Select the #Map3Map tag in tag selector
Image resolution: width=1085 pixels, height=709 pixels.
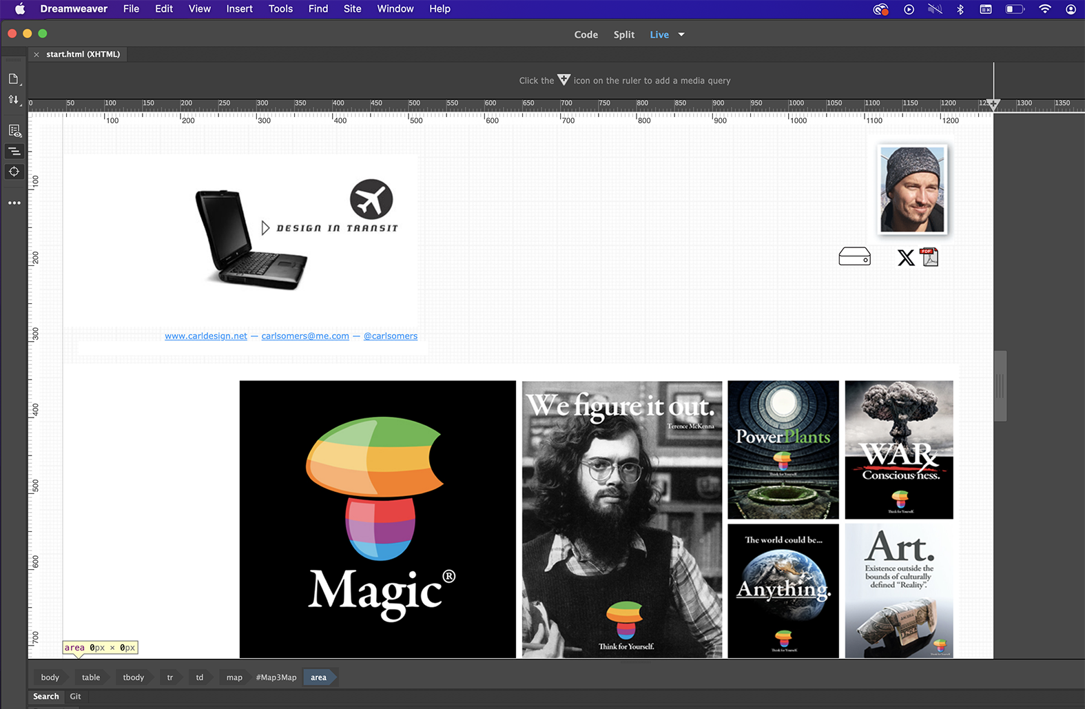coord(276,677)
